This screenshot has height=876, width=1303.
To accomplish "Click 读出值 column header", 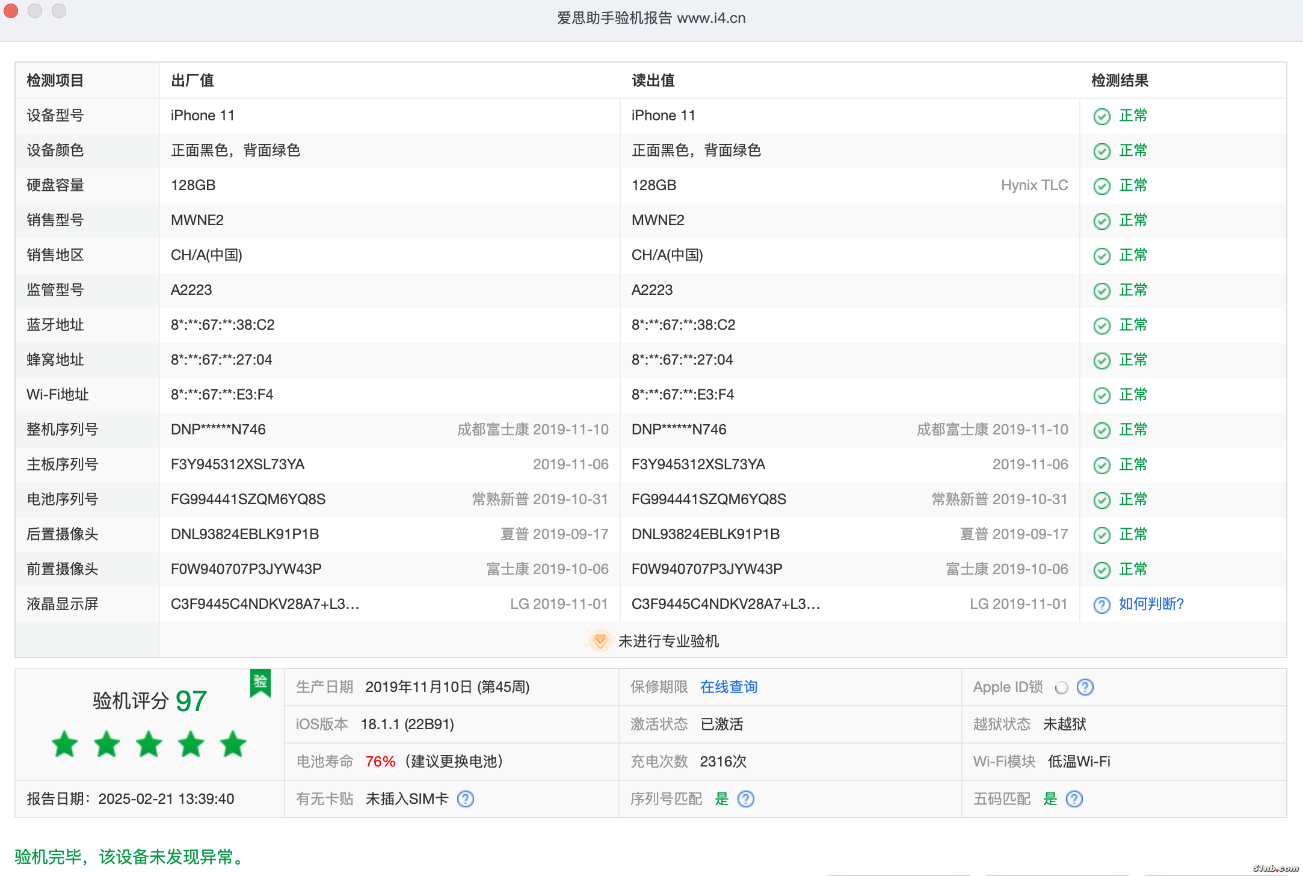I will [653, 81].
